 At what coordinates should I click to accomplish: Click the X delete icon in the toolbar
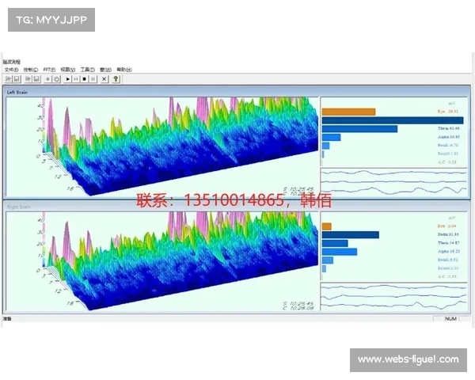point(104,79)
